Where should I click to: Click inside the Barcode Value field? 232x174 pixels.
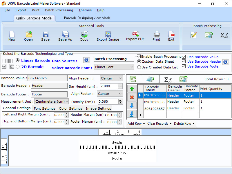pos(48,78)
